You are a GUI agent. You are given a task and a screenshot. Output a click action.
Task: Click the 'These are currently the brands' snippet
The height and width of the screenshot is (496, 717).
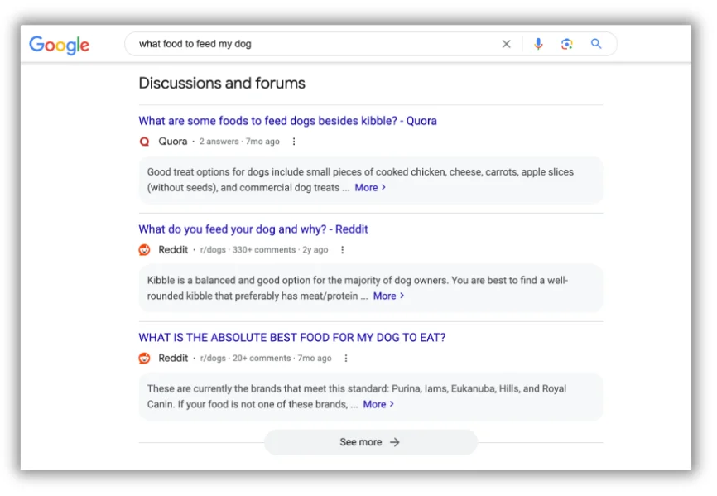click(371, 397)
